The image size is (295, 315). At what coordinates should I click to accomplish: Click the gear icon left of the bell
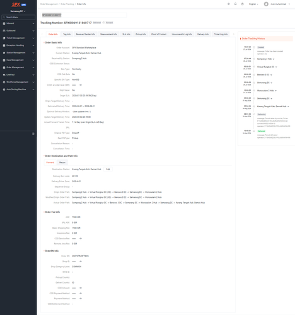pos(229,4)
